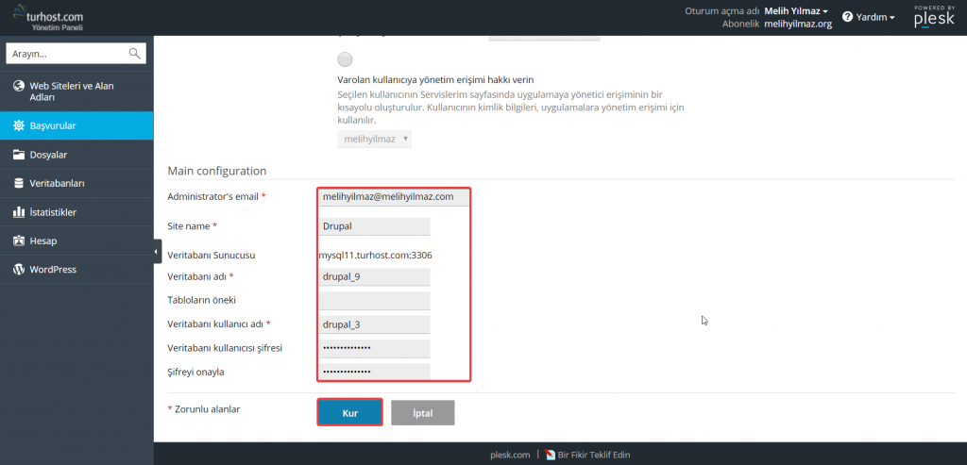Click the WordPress logo icon
Screen dimensions: 967x465
point(19,270)
